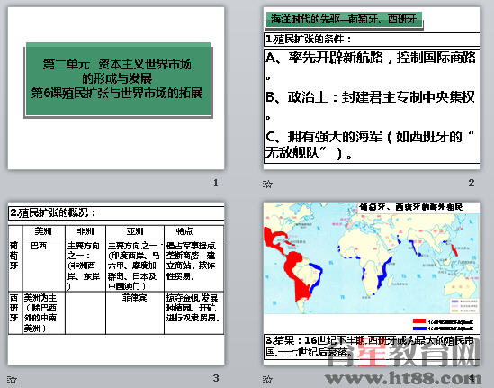494x388 pixels.
Task: Select the green unit title box on slide 1
Action: (x=118, y=79)
